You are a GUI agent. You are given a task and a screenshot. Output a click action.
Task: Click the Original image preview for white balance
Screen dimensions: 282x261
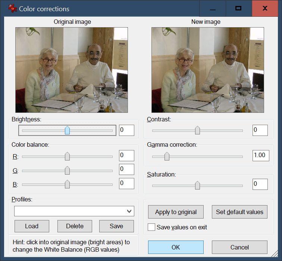coord(72,70)
